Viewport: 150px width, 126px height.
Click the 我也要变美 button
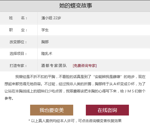52,110
